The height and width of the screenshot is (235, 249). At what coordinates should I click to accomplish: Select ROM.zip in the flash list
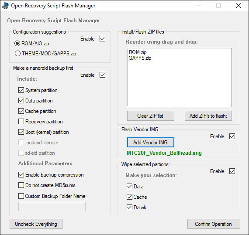click(138, 52)
